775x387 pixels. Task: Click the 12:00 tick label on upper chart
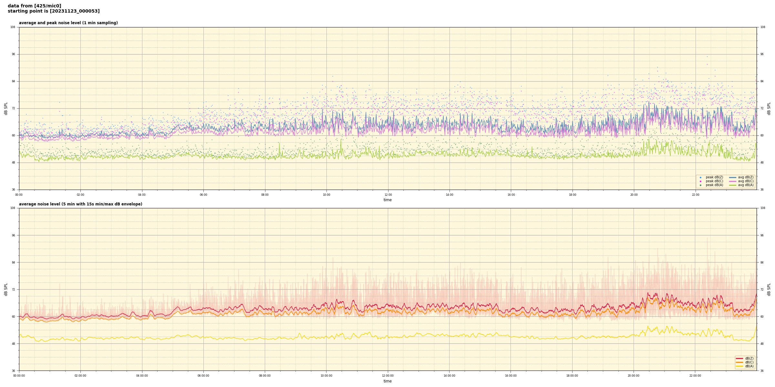click(x=388, y=195)
